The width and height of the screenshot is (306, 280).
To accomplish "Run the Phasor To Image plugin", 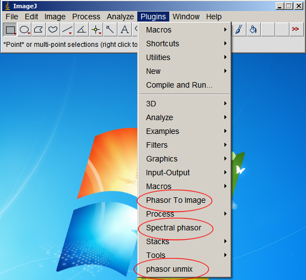I will tap(184, 200).
